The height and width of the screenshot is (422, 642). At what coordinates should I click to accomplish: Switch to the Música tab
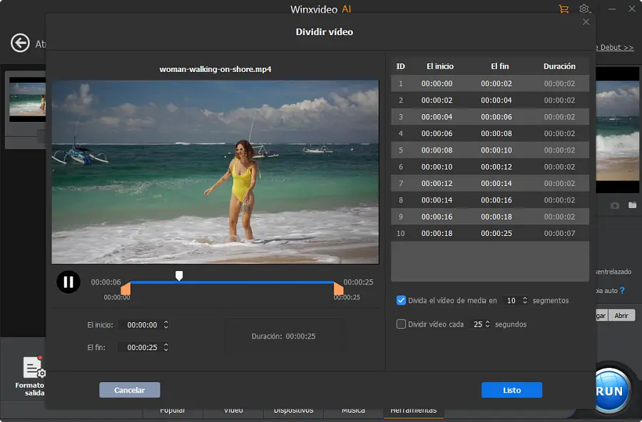click(x=354, y=410)
